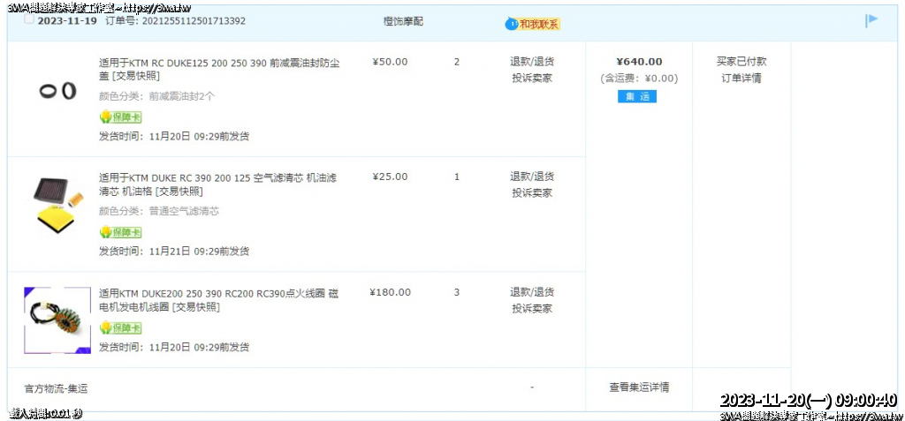Click 退款/退货 for the ¥50.00 oil seal item
The image size is (905, 421).
coord(532,62)
